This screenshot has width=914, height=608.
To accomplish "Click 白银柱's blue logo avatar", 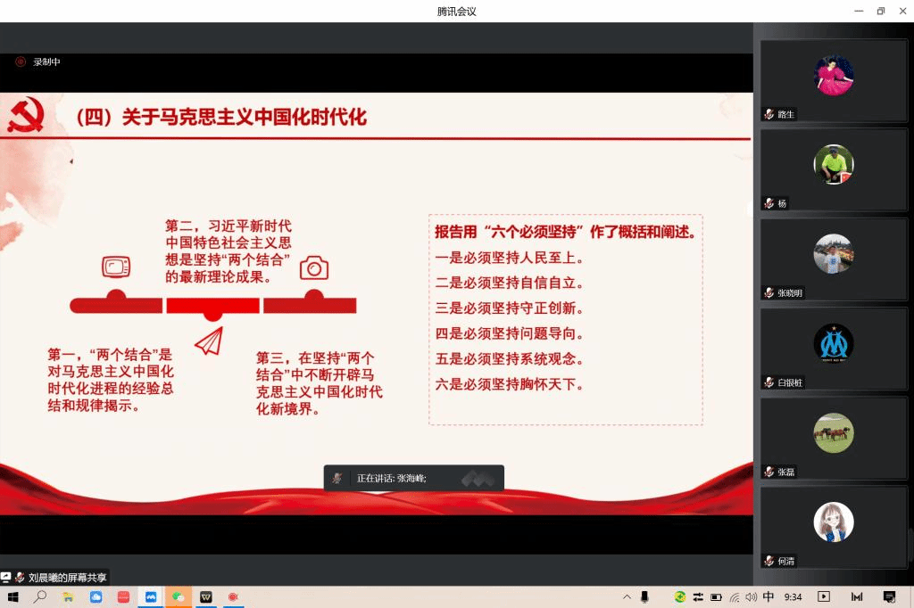I will (x=834, y=343).
